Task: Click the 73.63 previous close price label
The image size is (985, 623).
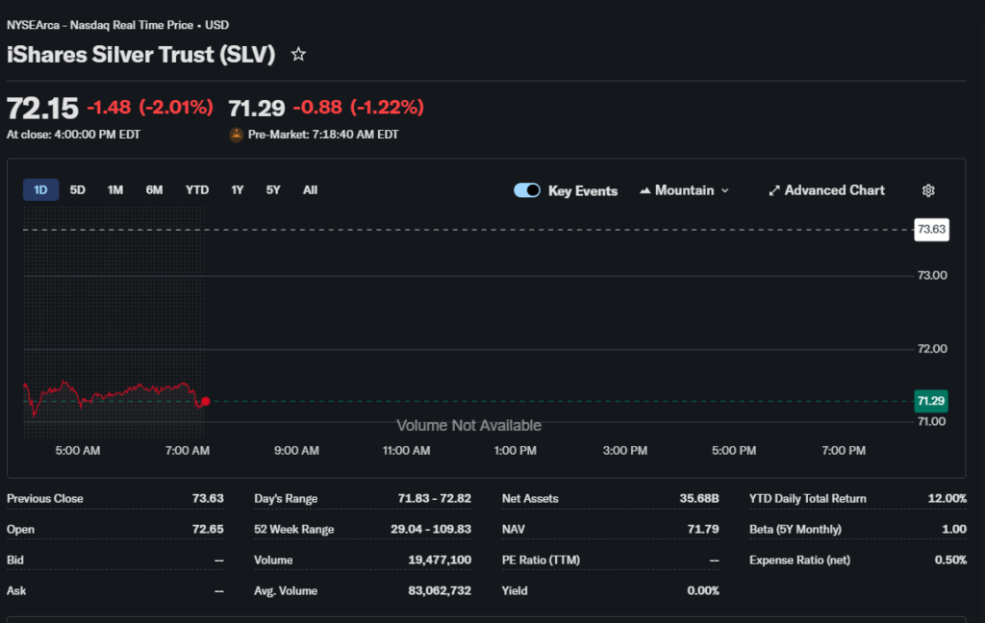Action: [x=931, y=229]
